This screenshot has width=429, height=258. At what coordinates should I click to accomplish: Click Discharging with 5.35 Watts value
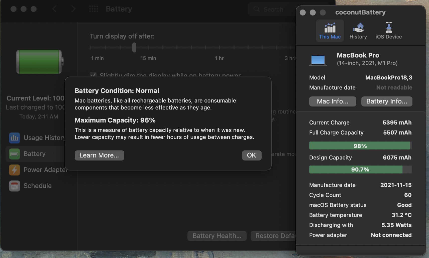tap(396, 225)
